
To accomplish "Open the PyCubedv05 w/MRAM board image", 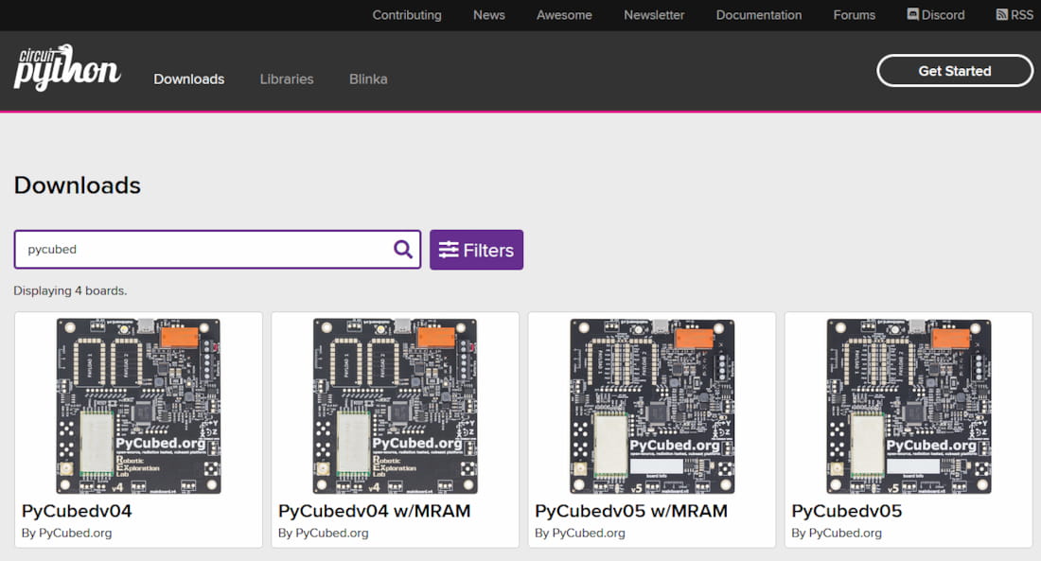I will 652,406.
